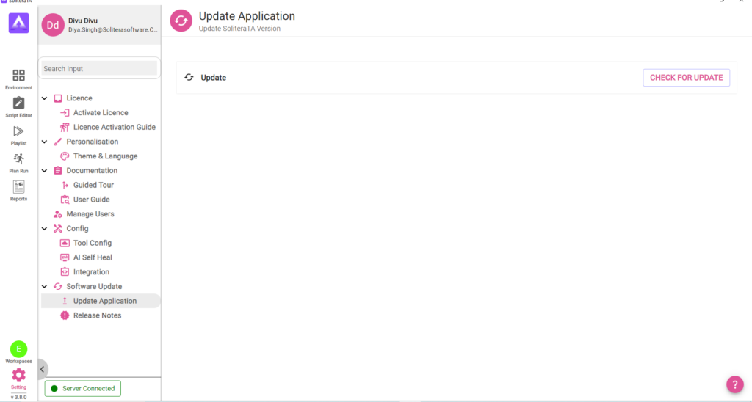Collapse the Licence tree section
Image resolution: width=752 pixels, height=402 pixels.
45,98
